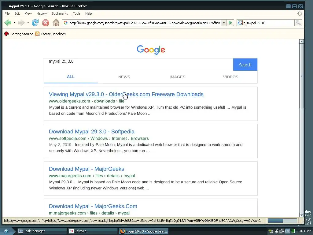Switch to the VIDEOS tab
Screen dimensions: 313x235
(x=230, y=77)
